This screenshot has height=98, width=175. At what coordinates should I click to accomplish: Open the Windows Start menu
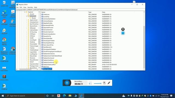coord(3,96)
